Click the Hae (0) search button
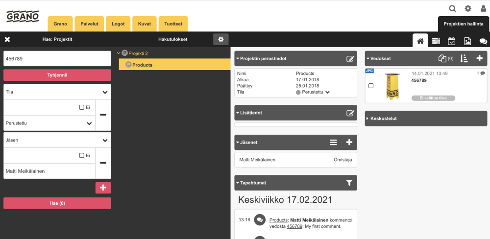 click(57, 203)
